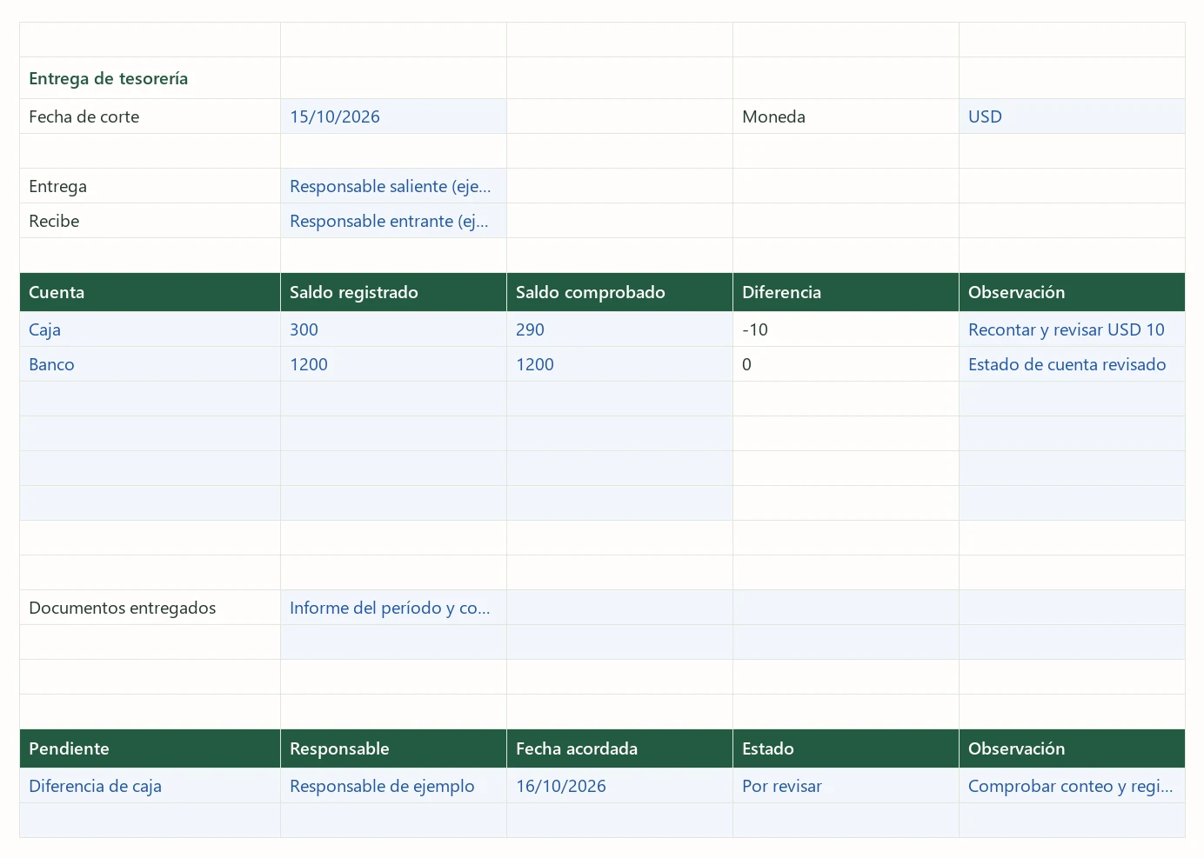This screenshot has width=1204, height=858.
Task: Click the 0 difference for Banco
Action: click(846, 364)
